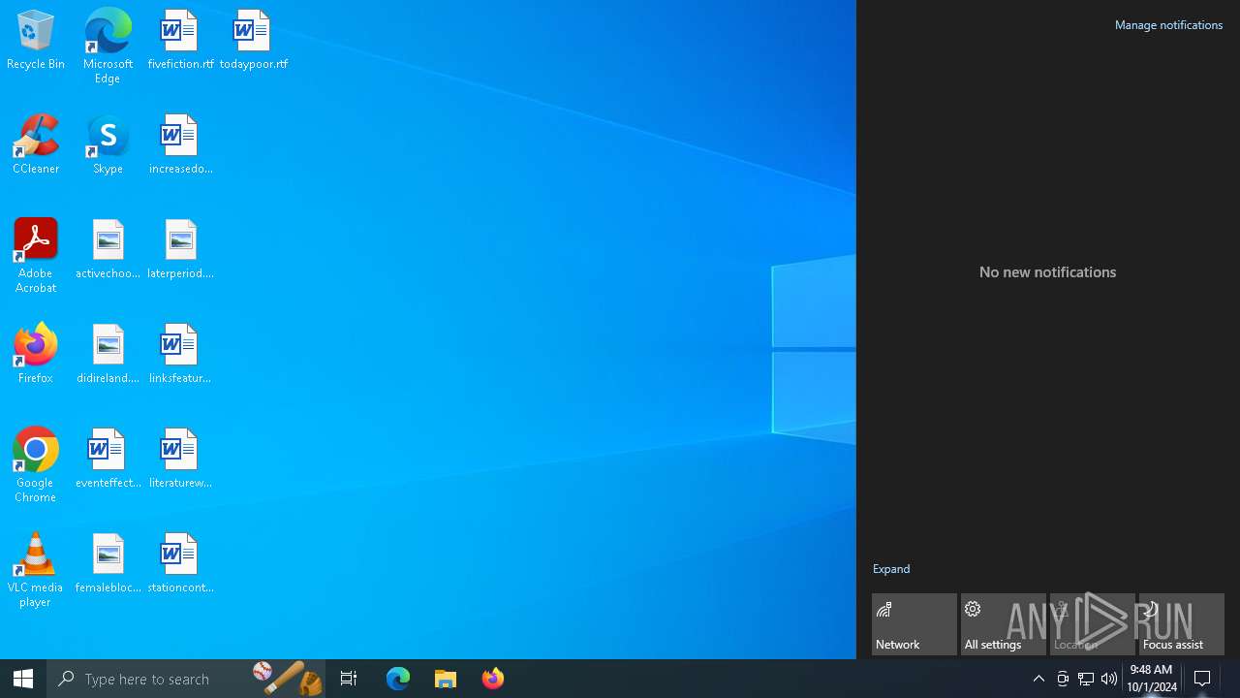
Task: Select literaturew... Word document
Action: [x=180, y=459]
